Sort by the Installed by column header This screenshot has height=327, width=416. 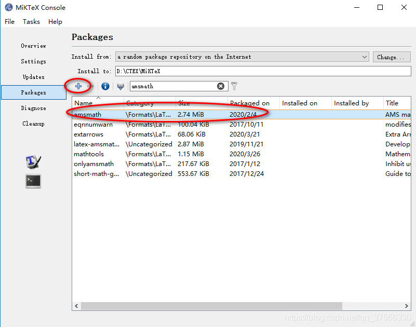coord(357,103)
